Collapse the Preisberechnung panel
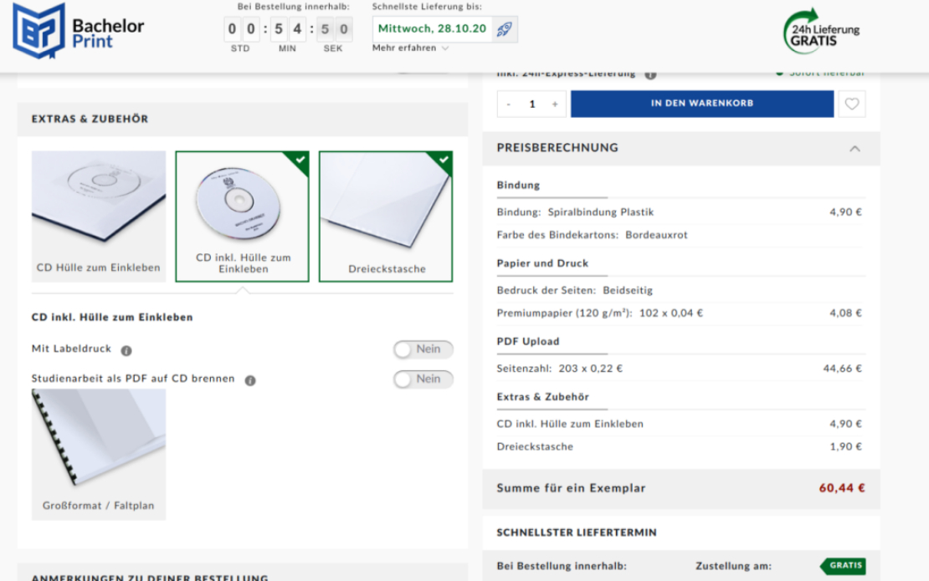Viewport: 929px width, 581px height. pyautogui.click(x=855, y=149)
